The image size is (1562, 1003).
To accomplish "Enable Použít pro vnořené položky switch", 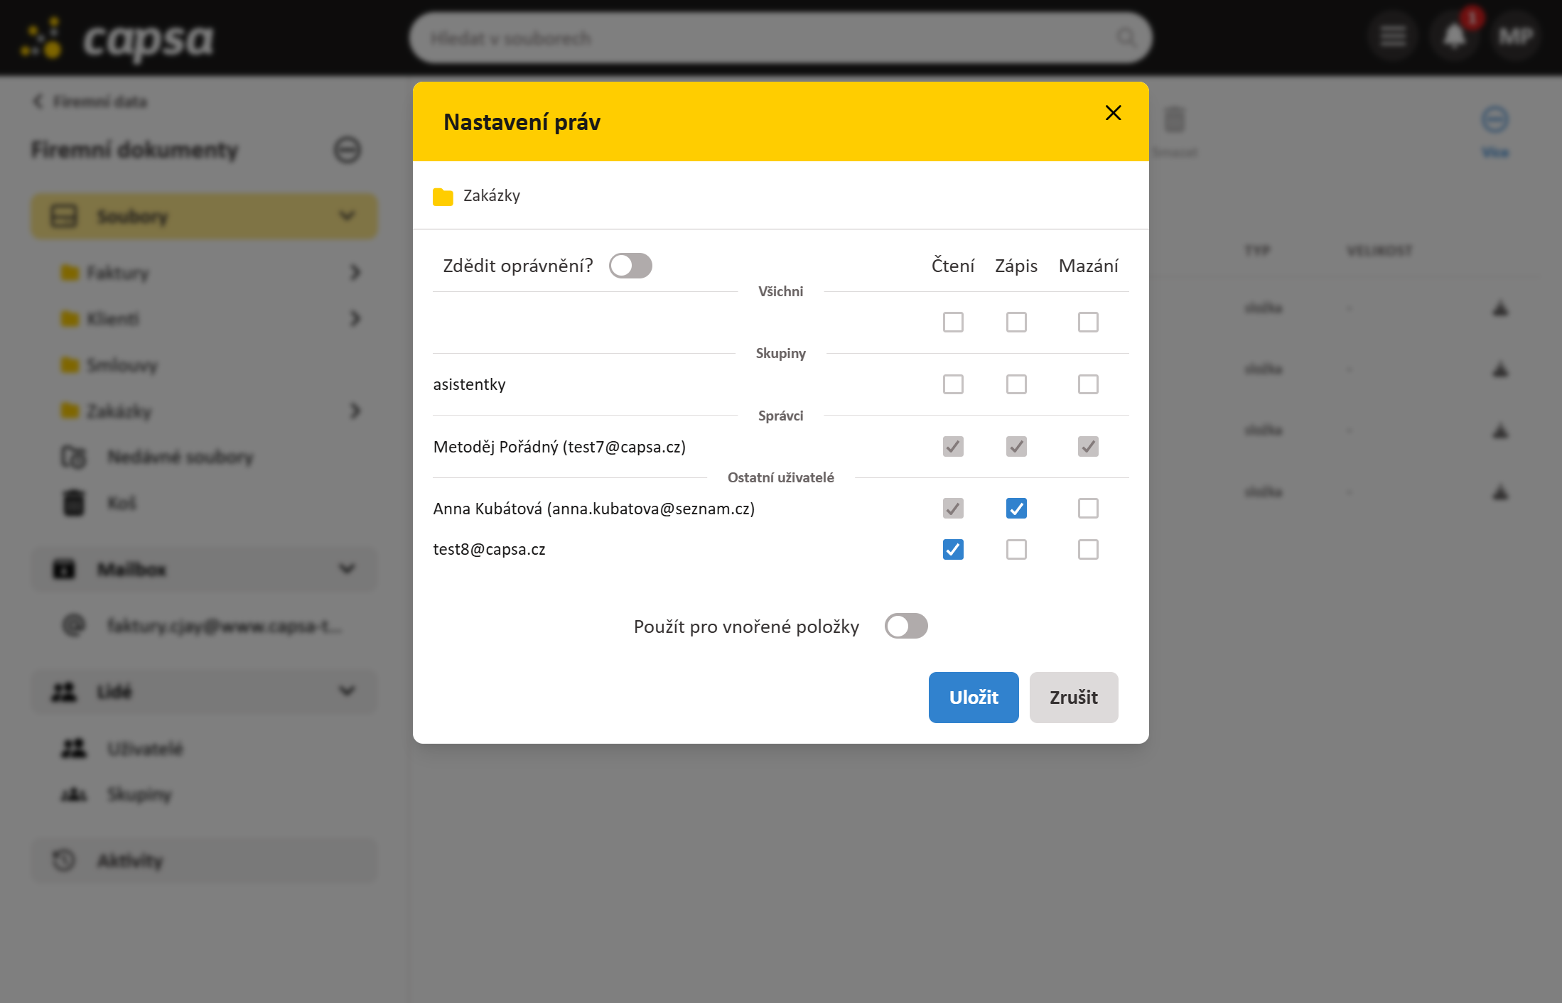I will [x=906, y=627].
